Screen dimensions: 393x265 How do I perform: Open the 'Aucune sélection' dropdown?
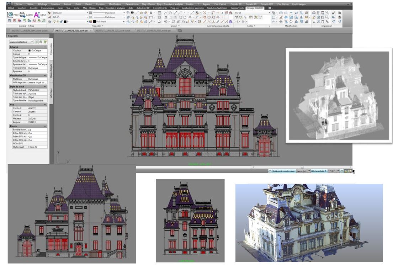click(x=32, y=42)
